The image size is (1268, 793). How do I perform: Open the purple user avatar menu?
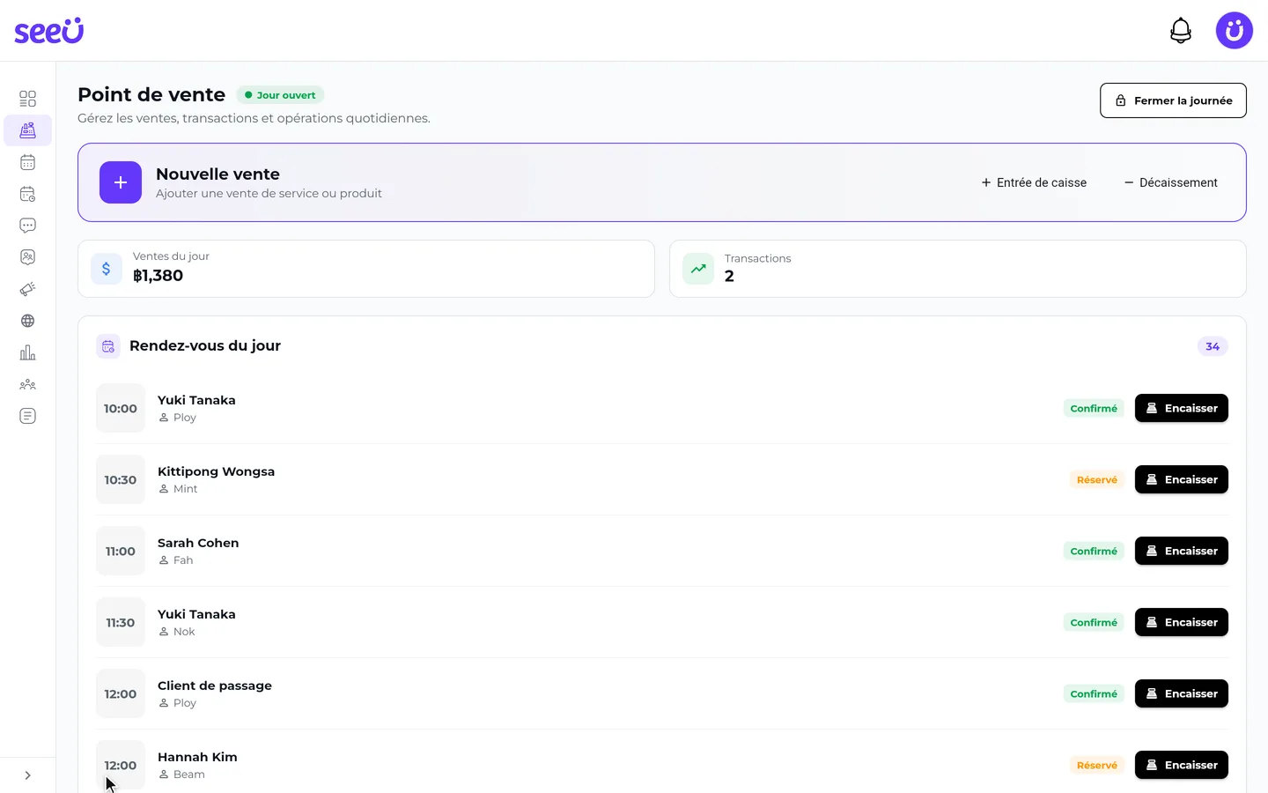pos(1235,31)
